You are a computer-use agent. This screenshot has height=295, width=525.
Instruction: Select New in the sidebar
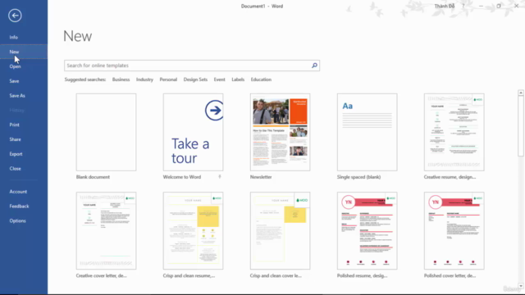coord(24,52)
